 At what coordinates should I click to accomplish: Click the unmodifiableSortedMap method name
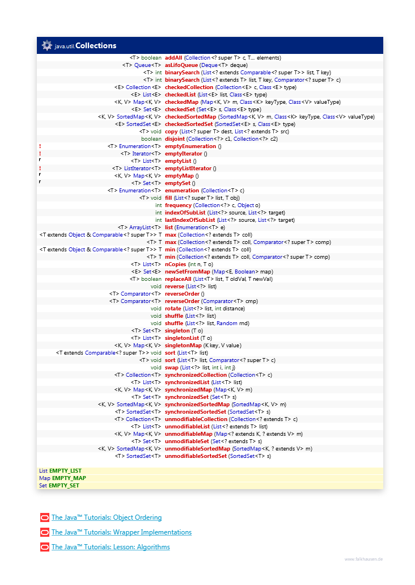point(198,449)
